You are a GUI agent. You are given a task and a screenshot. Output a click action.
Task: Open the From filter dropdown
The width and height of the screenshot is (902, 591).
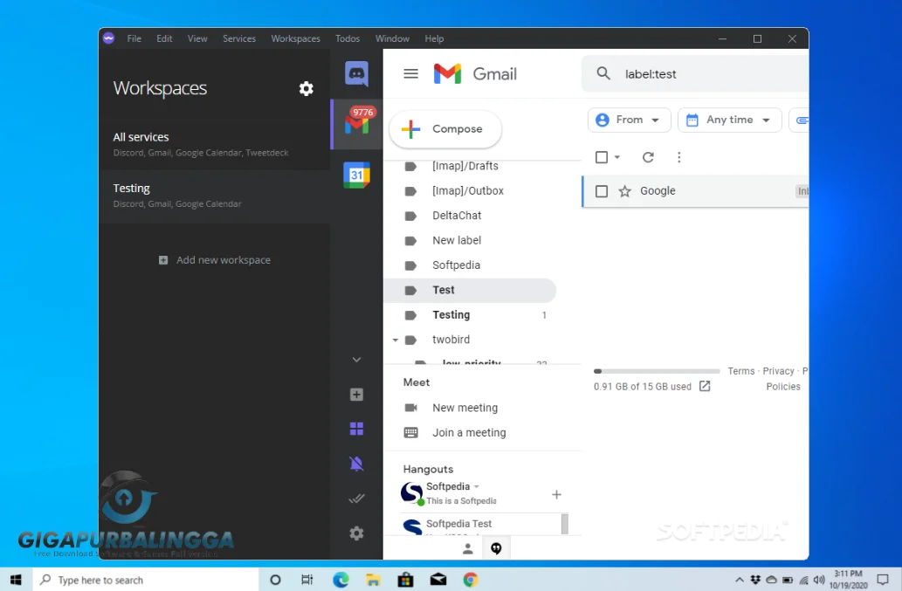629,120
